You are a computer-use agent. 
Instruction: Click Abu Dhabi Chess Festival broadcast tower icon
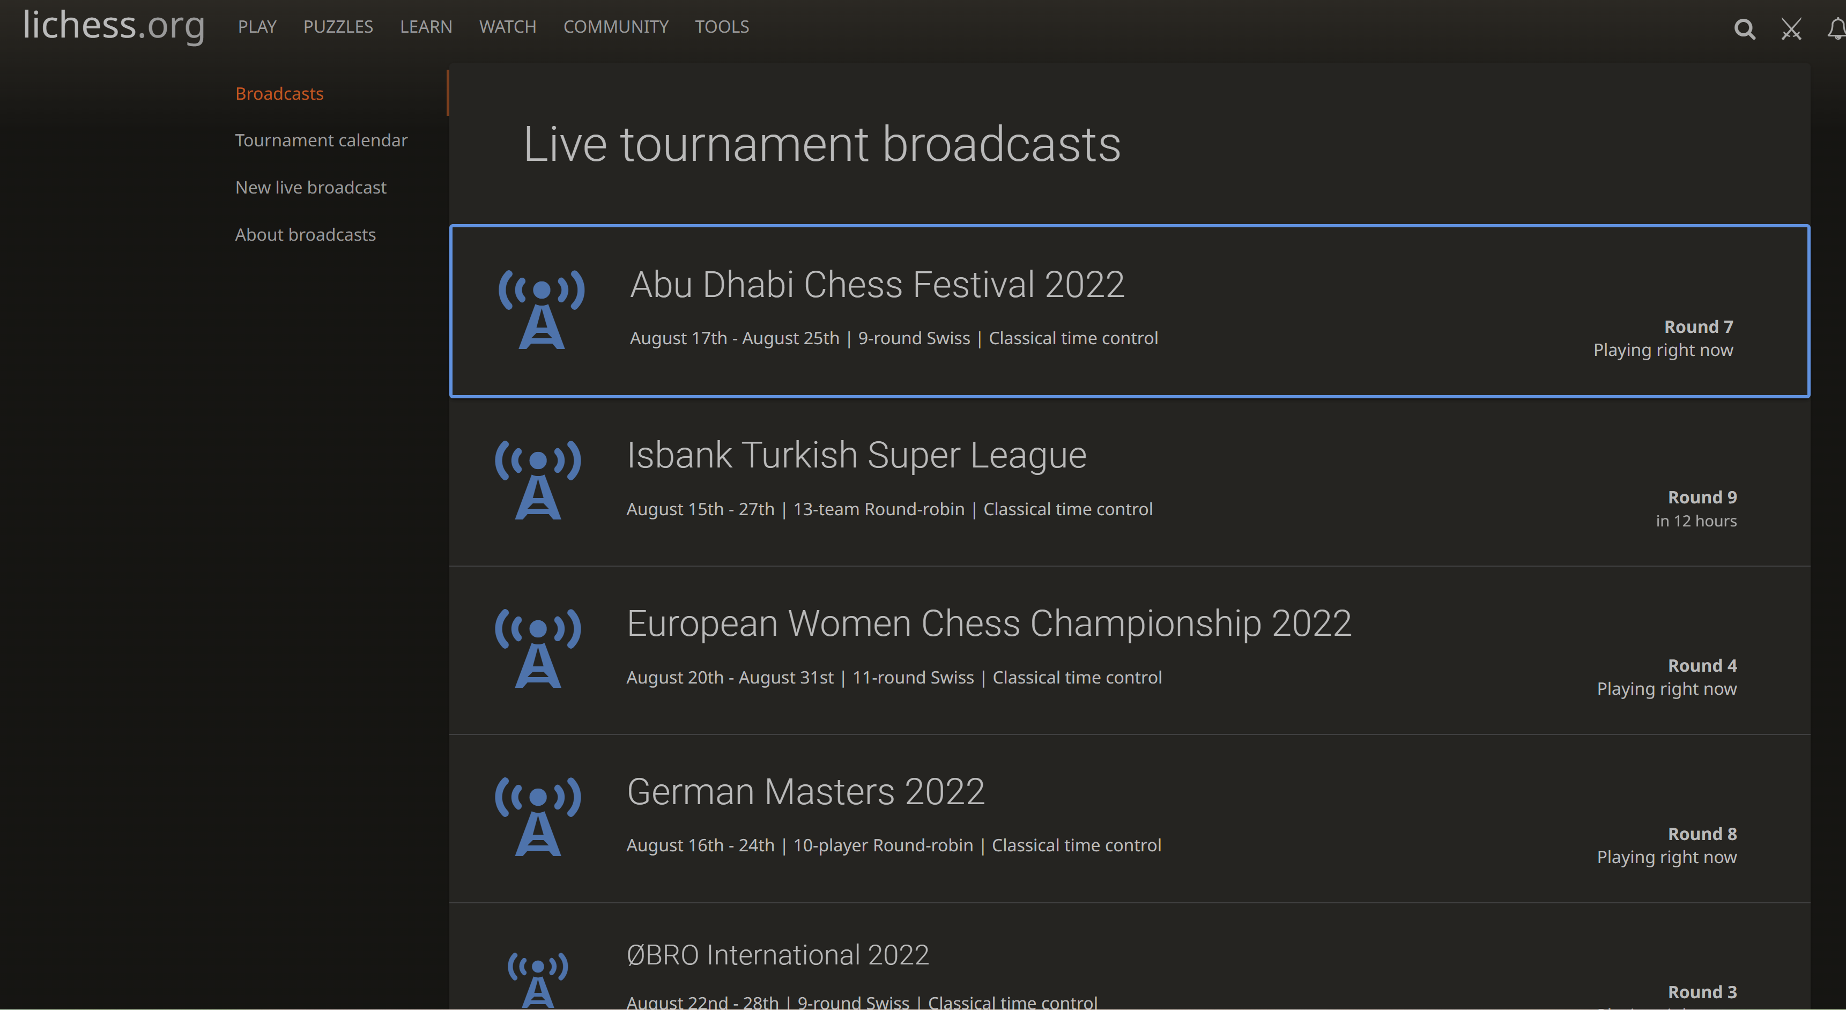point(542,309)
